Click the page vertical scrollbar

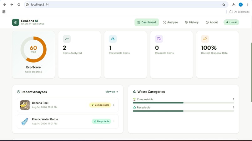(x=251, y=72)
